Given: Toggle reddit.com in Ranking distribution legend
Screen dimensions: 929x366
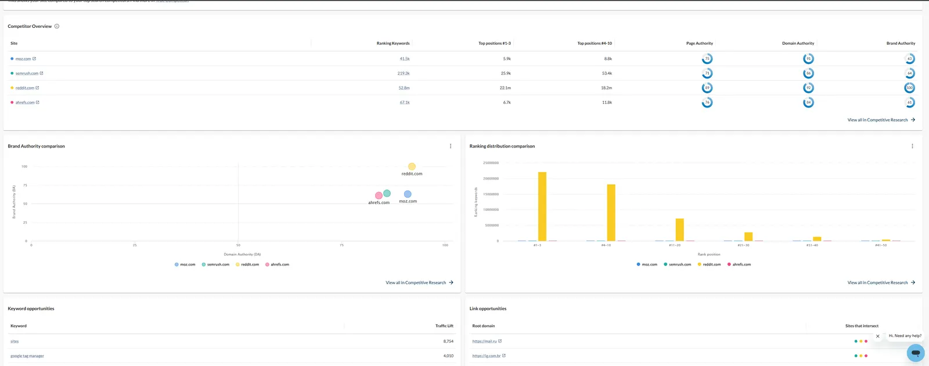Looking at the screenshot, I should 710,264.
